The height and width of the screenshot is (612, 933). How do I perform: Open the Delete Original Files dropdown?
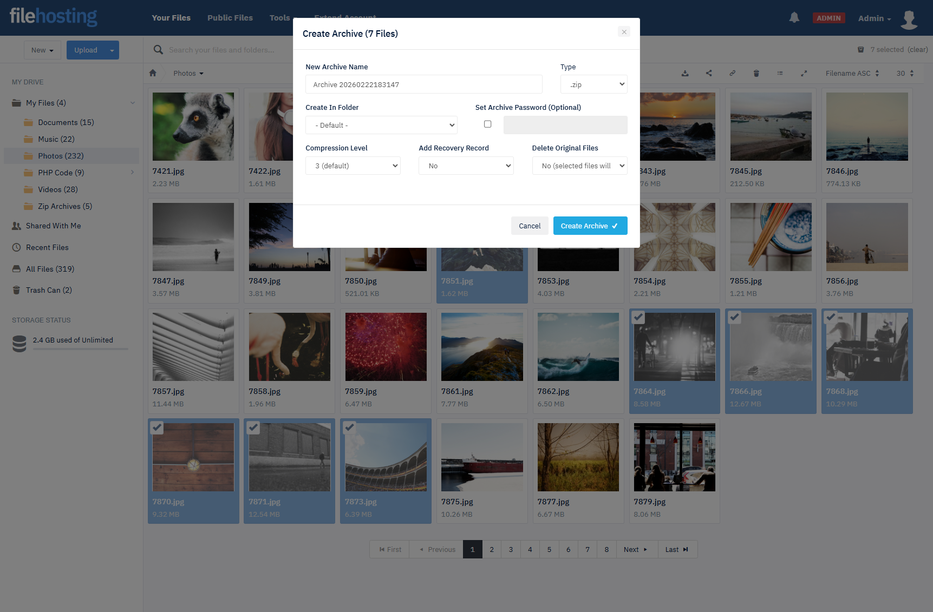click(x=579, y=166)
